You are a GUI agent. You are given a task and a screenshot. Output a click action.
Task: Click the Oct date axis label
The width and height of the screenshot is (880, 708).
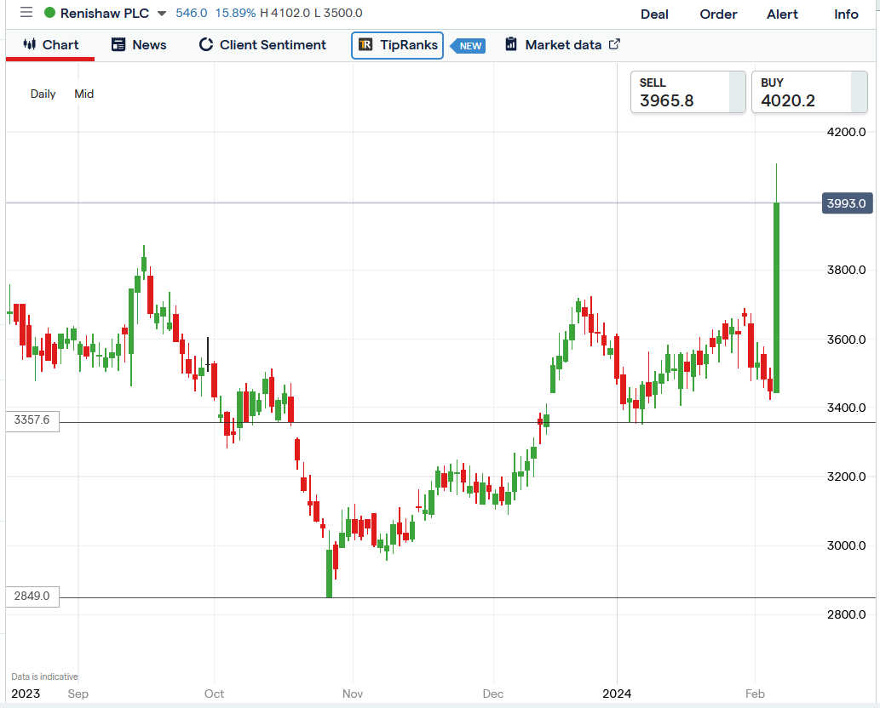coord(214,694)
